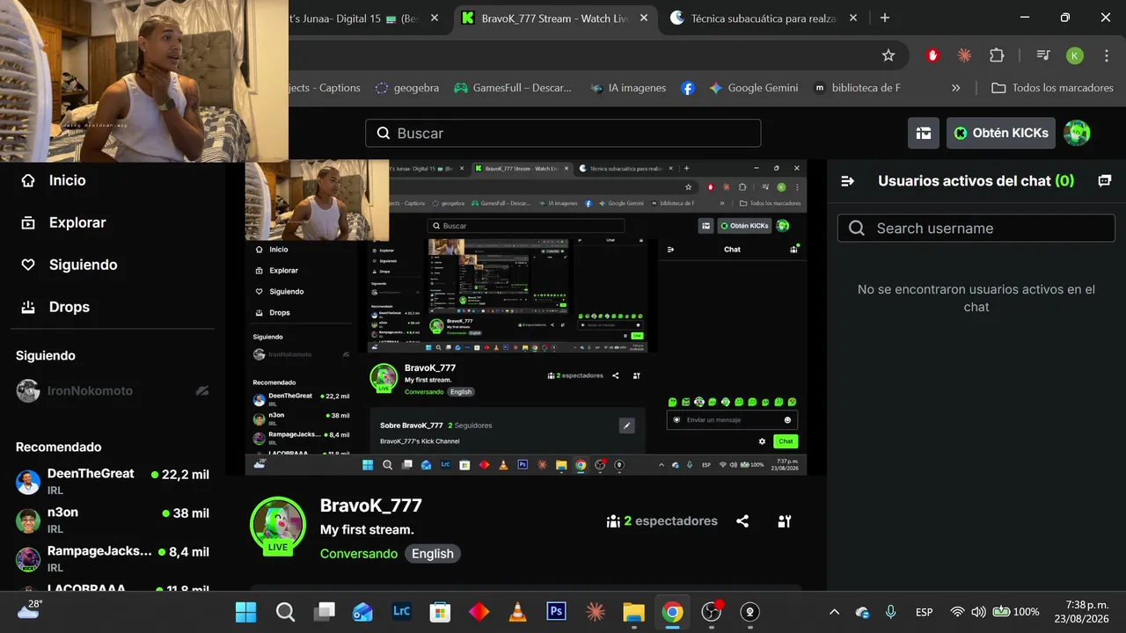This screenshot has height=633, width=1126.
Task: Open the Chrome profile K avatar
Action: [1075, 55]
